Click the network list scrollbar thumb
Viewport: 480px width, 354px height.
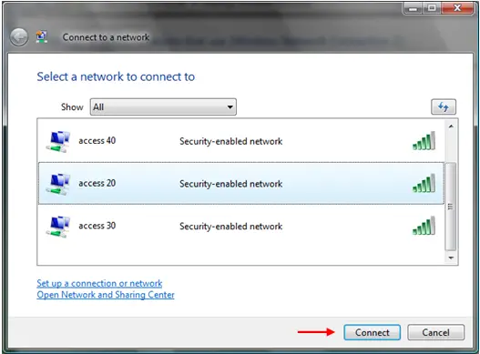(x=451, y=207)
